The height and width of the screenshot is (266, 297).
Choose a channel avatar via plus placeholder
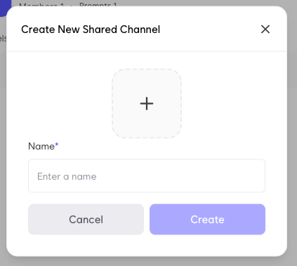click(x=147, y=103)
